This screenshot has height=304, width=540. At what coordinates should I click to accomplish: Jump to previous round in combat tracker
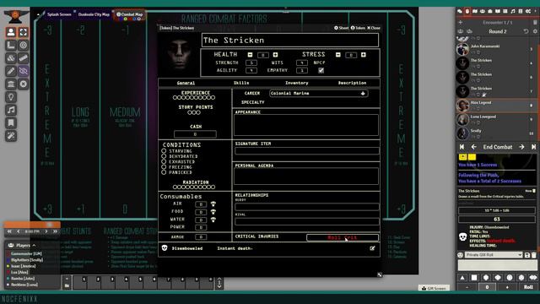coord(462,147)
